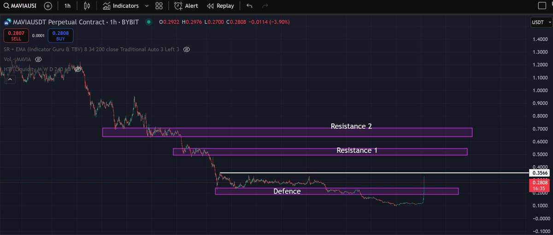
Task: Click the 0.0001 spread value
Action: pyautogui.click(x=38, y=36)
